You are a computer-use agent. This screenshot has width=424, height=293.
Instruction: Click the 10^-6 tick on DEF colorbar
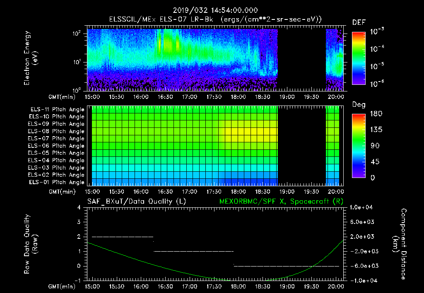tap(377, 84)
